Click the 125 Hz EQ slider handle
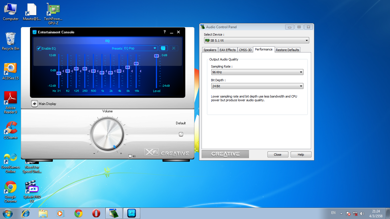Viewport: 390px width, 219px height. [x=76, y=68]
